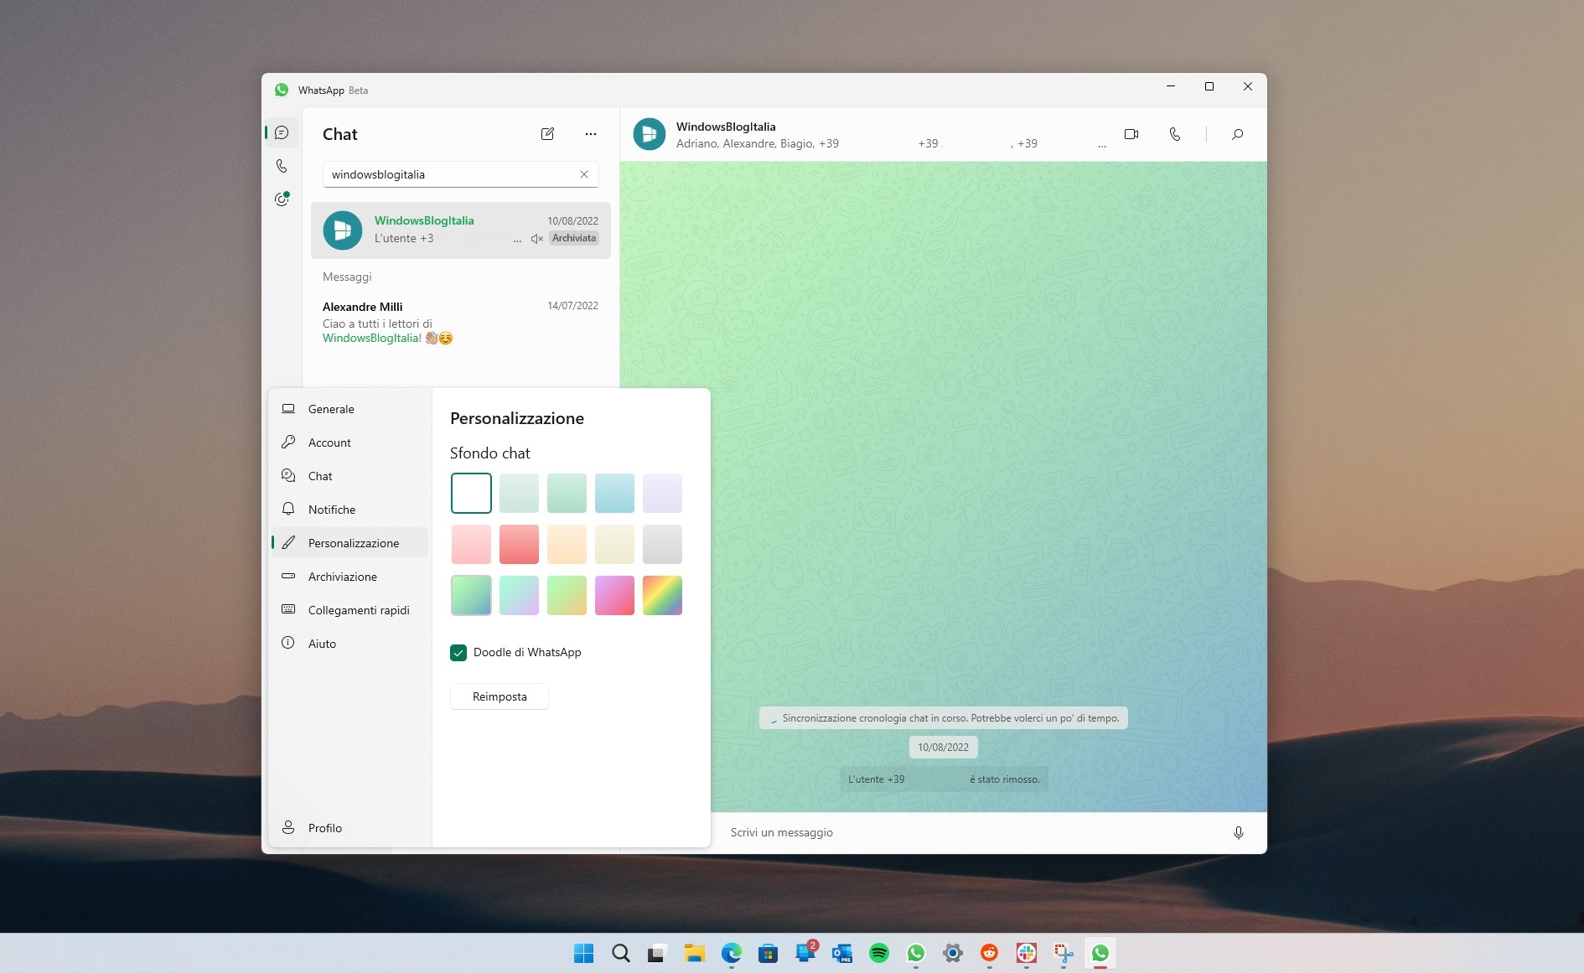
Task: Click the WindowsBlogItalia name in chat header
Action: [726, 127]
